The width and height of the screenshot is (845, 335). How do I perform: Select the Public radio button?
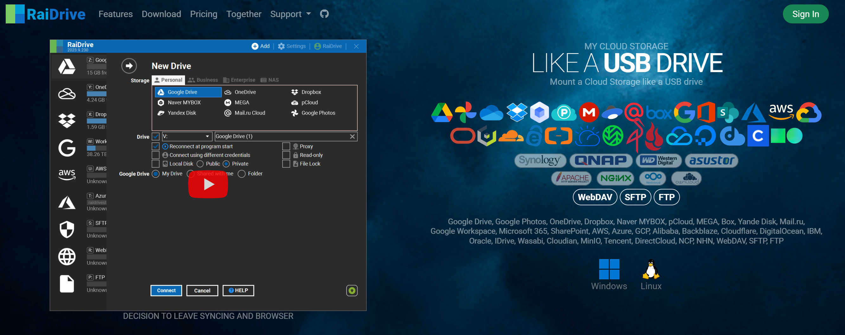pos(200,164)
